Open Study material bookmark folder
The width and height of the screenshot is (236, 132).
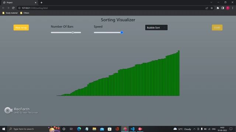[10, 13]
